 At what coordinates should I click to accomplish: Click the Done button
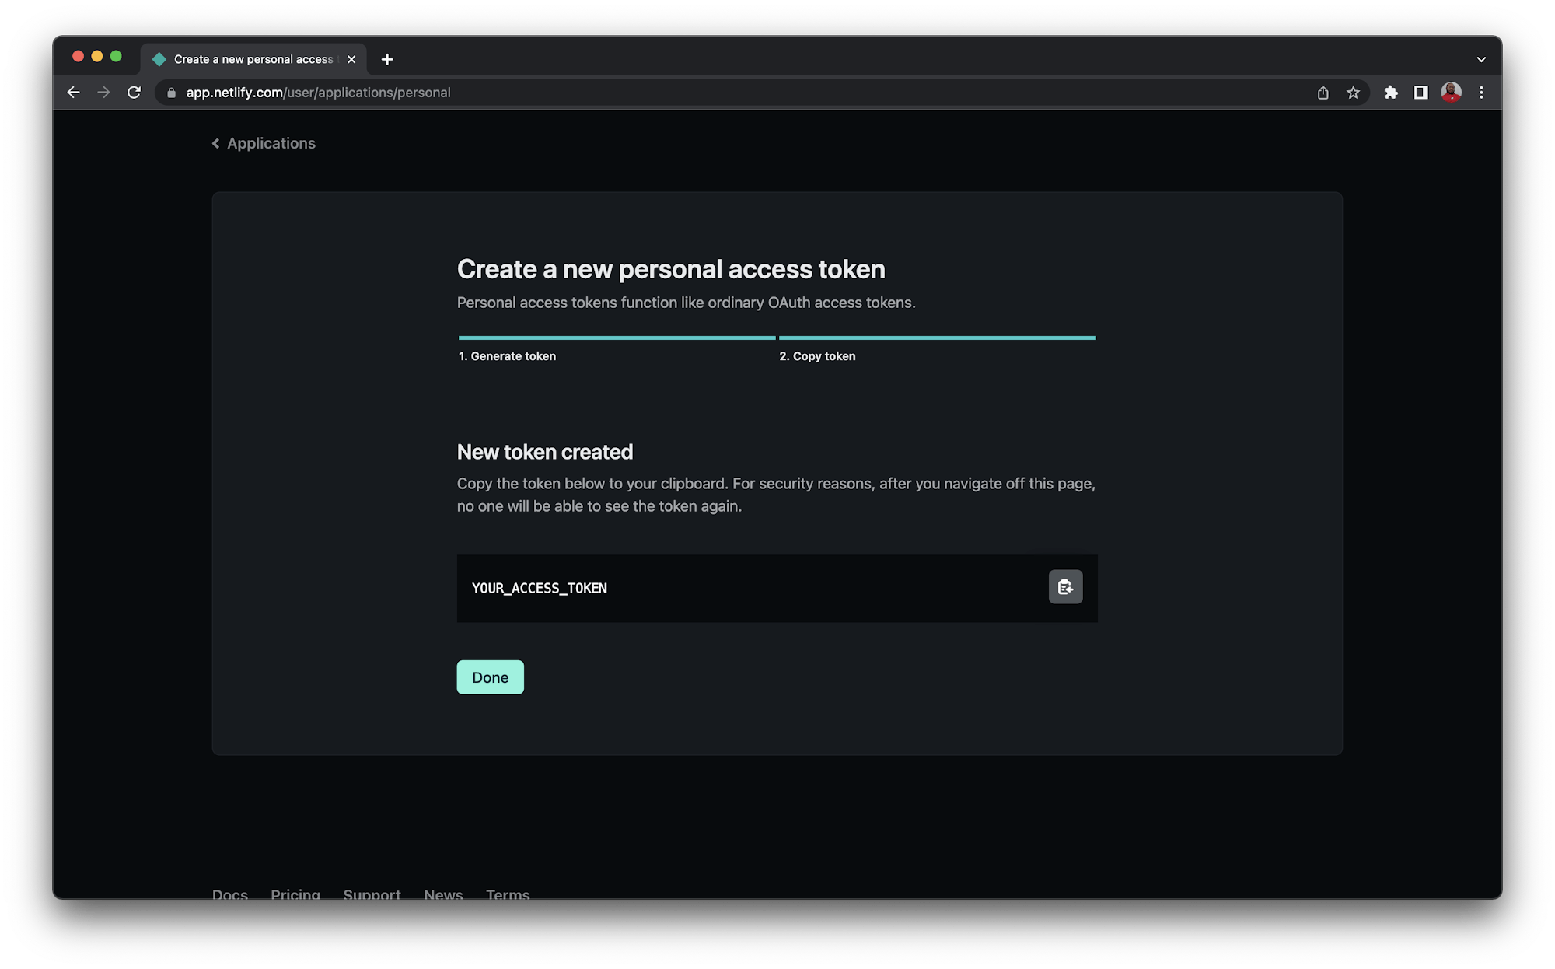[x=490, y=677]
